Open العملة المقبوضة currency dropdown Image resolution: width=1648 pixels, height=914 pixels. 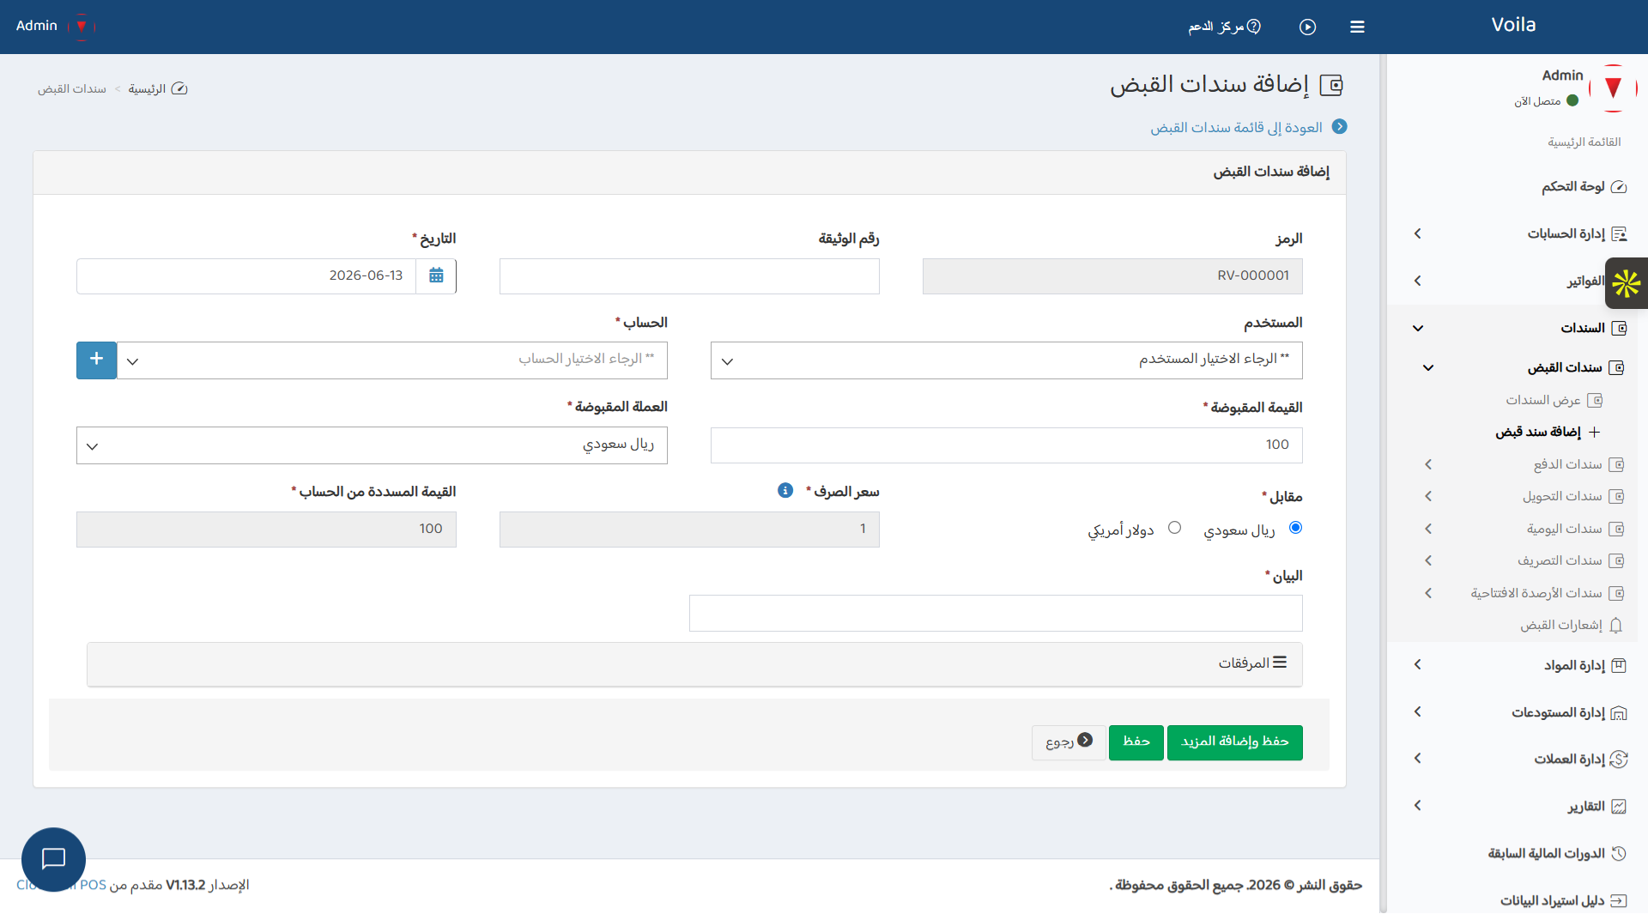tap(372, 445)
